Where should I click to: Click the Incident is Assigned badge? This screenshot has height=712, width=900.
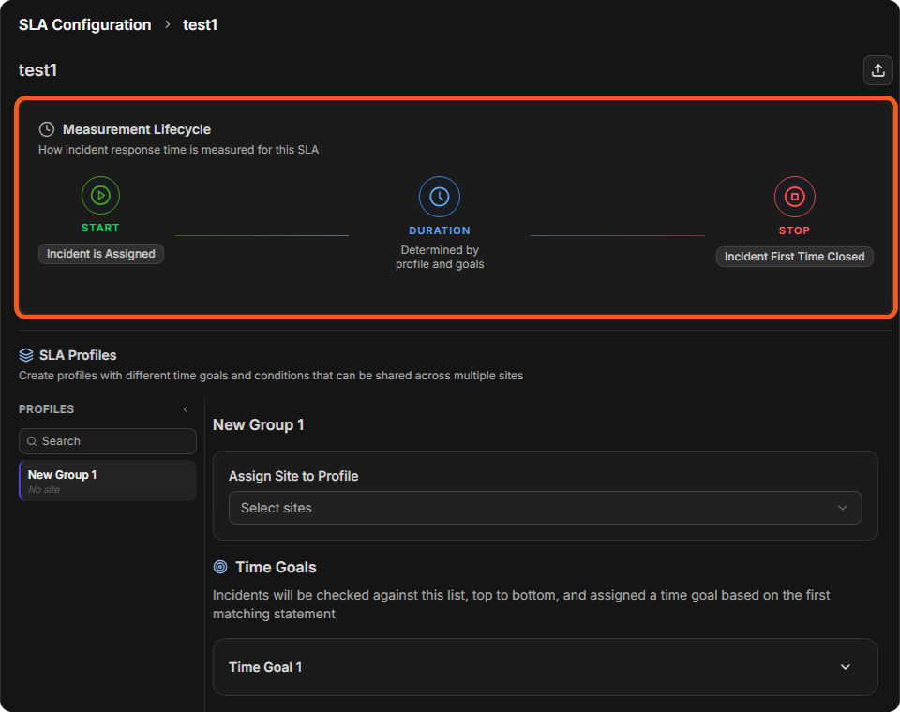[x=101, y=254]
